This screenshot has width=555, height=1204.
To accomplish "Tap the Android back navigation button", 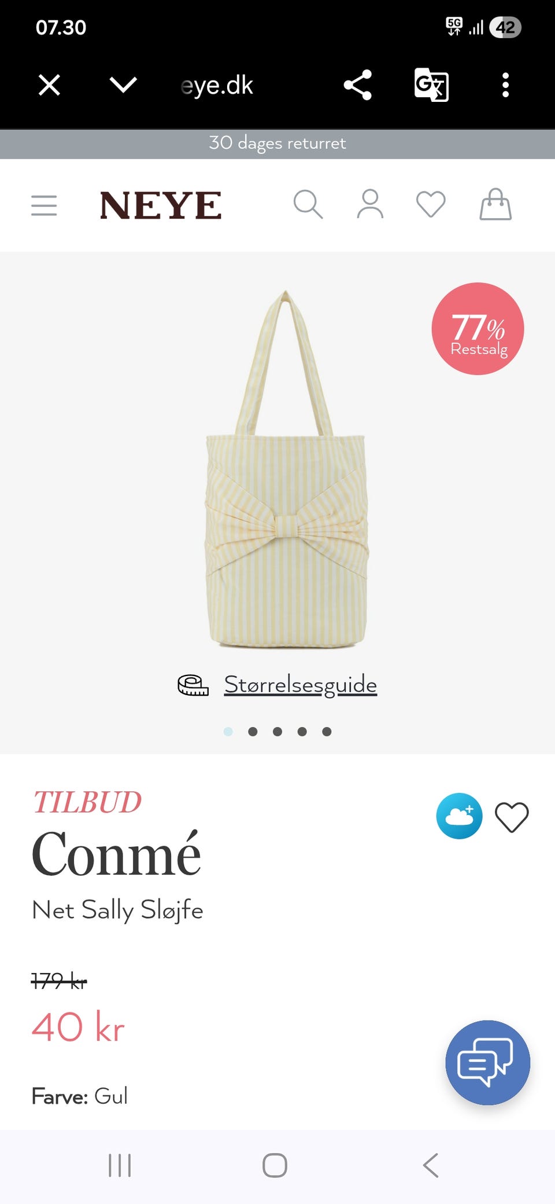I will click(x=431, y=1165).
